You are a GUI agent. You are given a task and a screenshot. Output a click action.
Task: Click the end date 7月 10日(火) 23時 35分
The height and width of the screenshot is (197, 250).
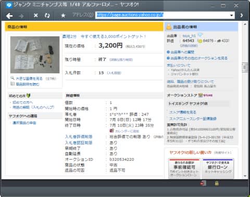132,125
